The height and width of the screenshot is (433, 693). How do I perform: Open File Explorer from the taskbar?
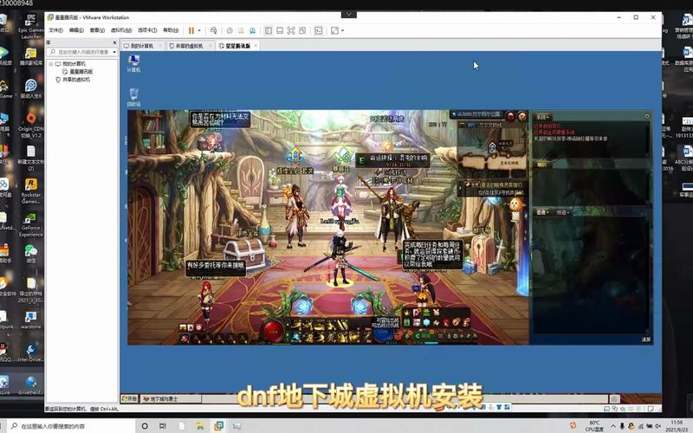point(200,426)
